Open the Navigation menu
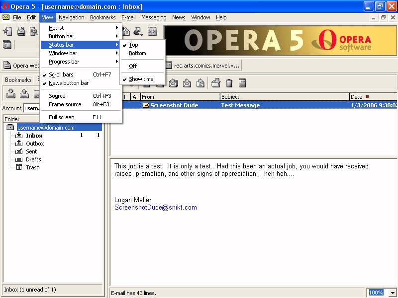The width and height of the screenshot is (398, 298). click(x=72, y=17)
